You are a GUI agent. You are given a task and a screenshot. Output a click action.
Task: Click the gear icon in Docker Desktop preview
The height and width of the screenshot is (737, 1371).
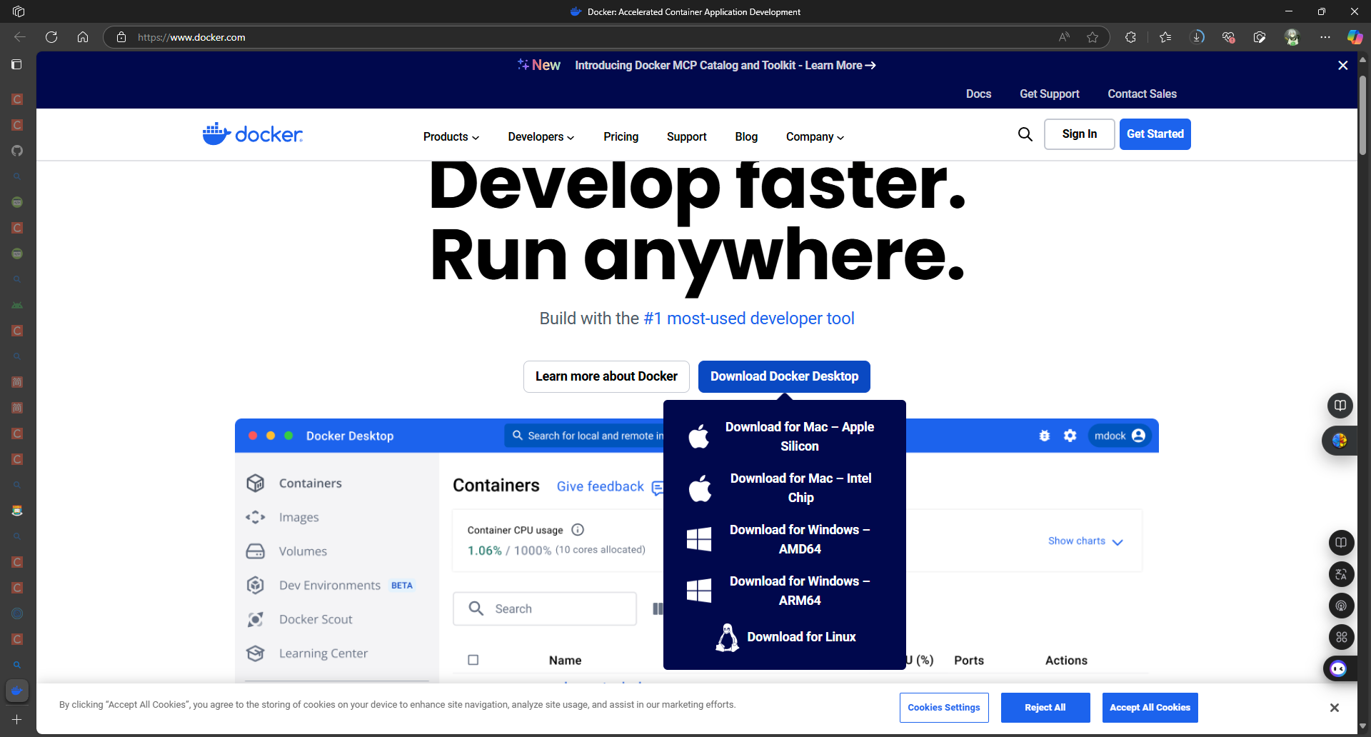click(1070, 436)
